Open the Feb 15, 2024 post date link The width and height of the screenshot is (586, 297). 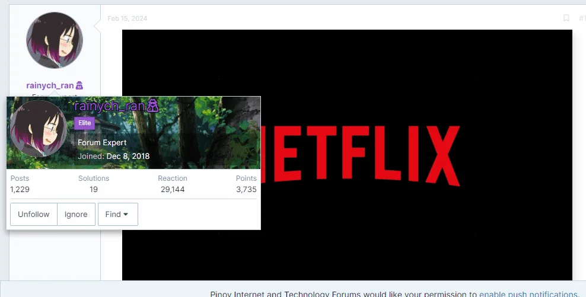pos(128,18)
